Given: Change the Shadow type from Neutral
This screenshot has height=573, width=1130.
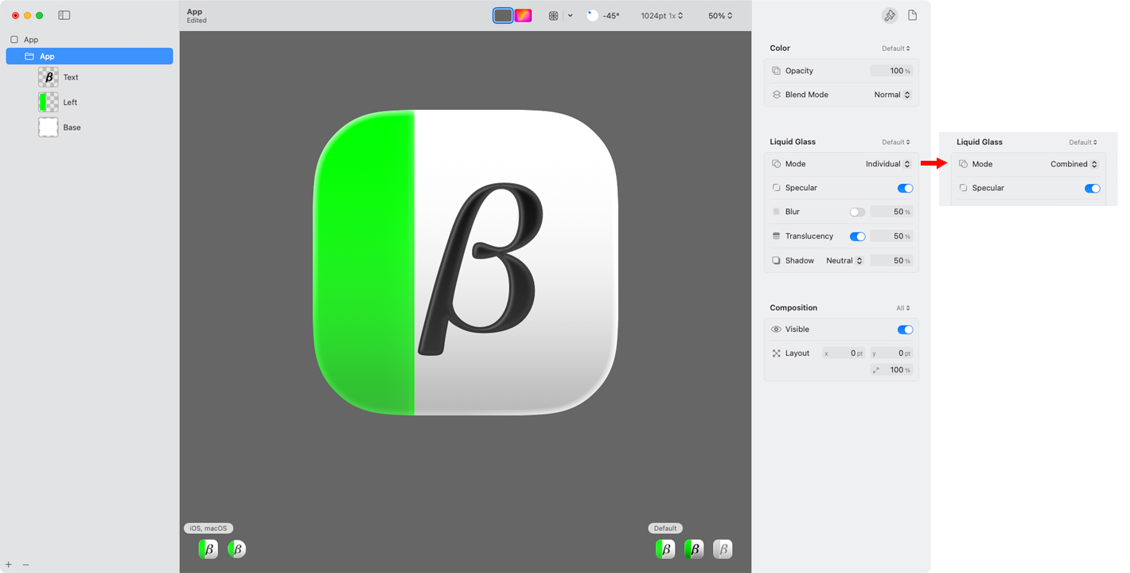Looking at the screenshot, I should (844, 261).
